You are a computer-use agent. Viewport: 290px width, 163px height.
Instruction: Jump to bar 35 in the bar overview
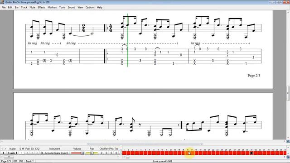[x=269, y=153]
